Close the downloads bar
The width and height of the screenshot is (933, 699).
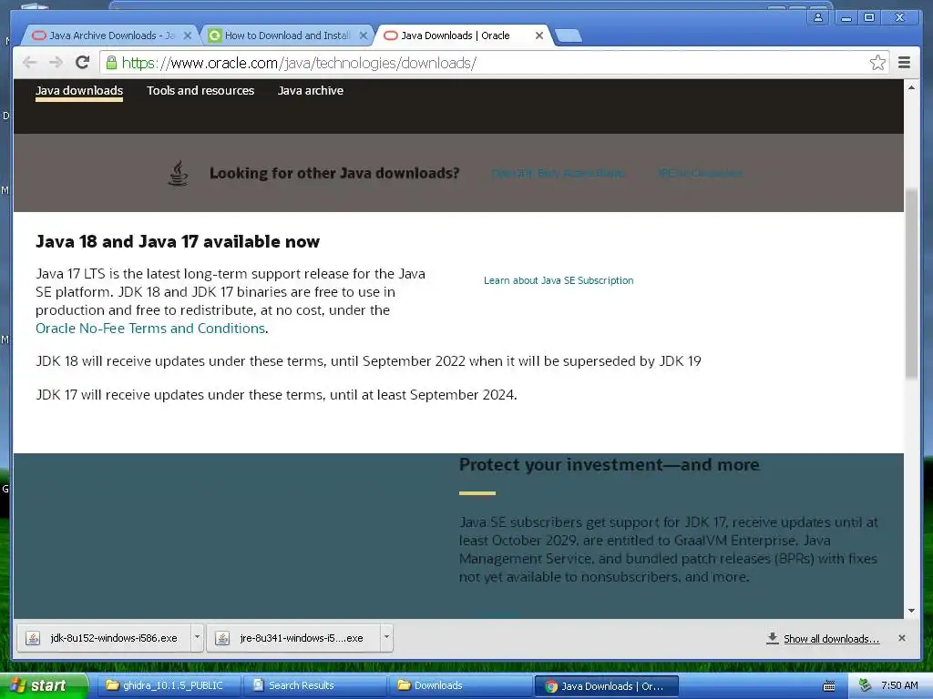tap(901, 638)
